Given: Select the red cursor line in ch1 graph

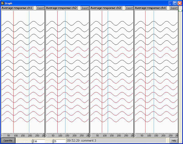Looking at the screenshot, I should (x=13, y=72).
